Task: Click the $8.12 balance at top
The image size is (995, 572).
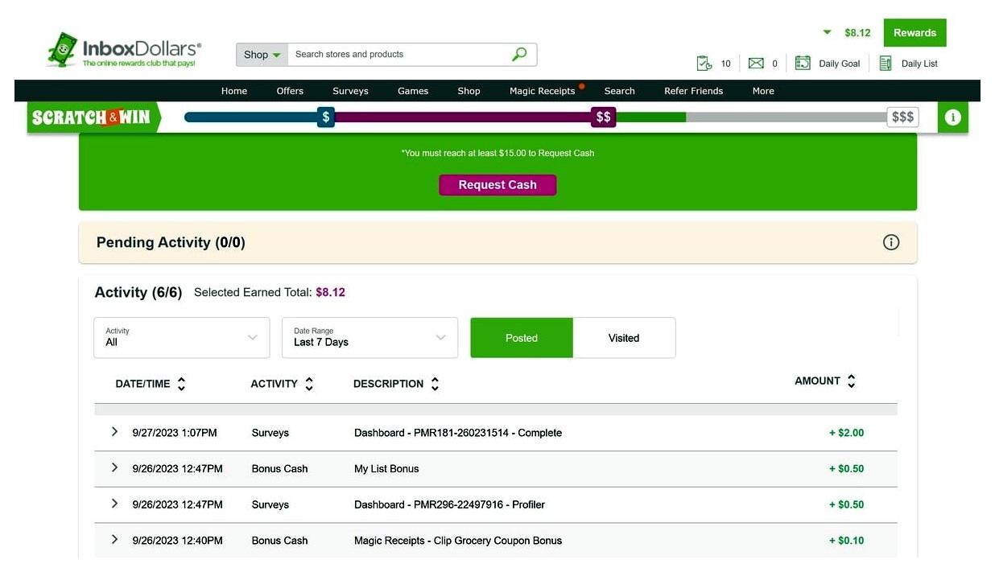Action: coord(857,33)
